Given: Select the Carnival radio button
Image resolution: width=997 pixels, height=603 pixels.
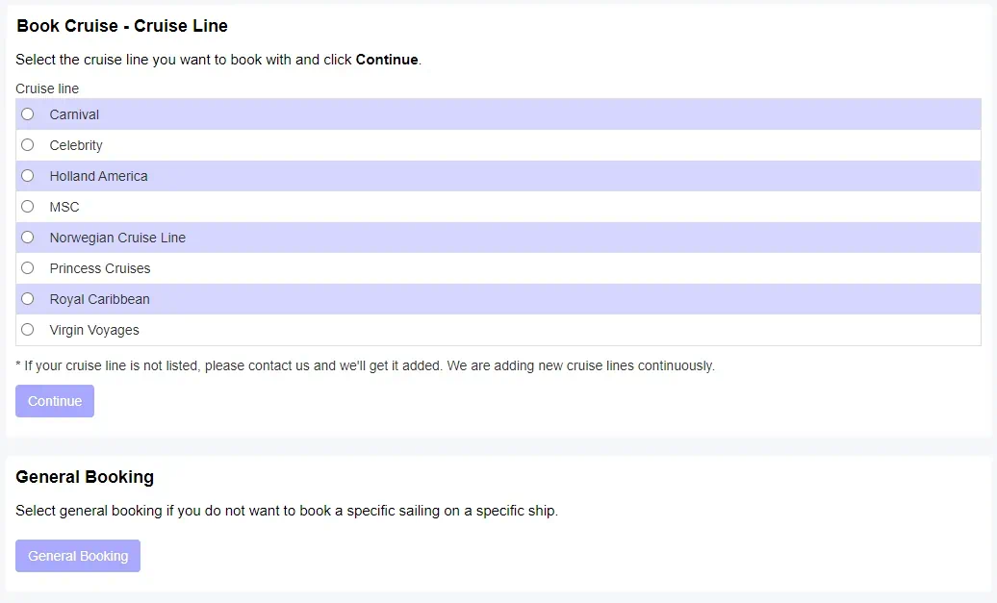Looking at the screenshot, I should coord(28,114).
